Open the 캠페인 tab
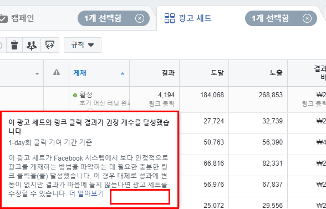Viewport: 326px width, 209px height. click(22, 18)
